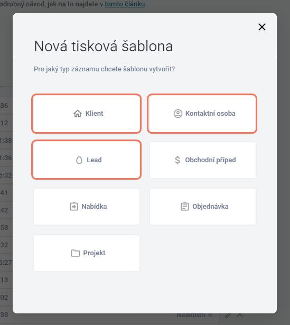Choose Objednávka as the template type
The image size is (290, 325).
[x=203, y=207]
